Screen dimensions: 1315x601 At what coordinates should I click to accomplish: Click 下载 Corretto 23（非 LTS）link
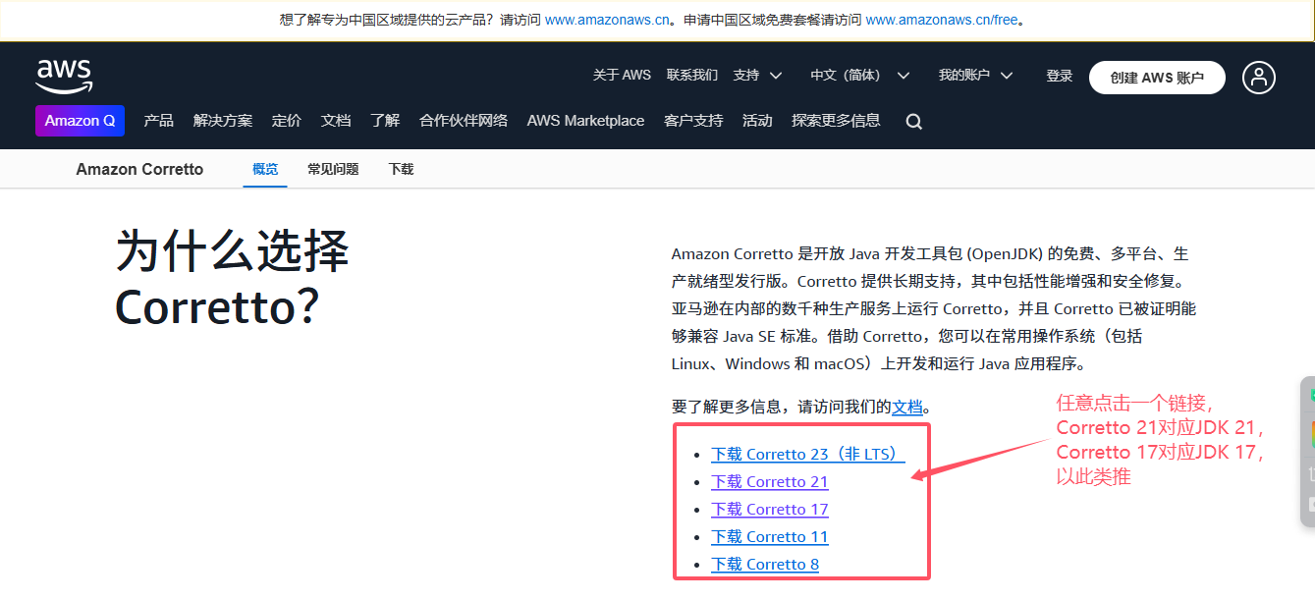pos(808,455)
